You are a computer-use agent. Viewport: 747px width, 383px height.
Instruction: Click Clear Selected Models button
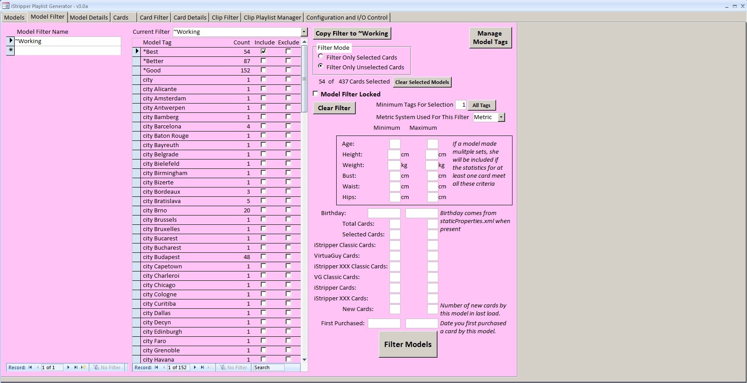pos(422,82)
